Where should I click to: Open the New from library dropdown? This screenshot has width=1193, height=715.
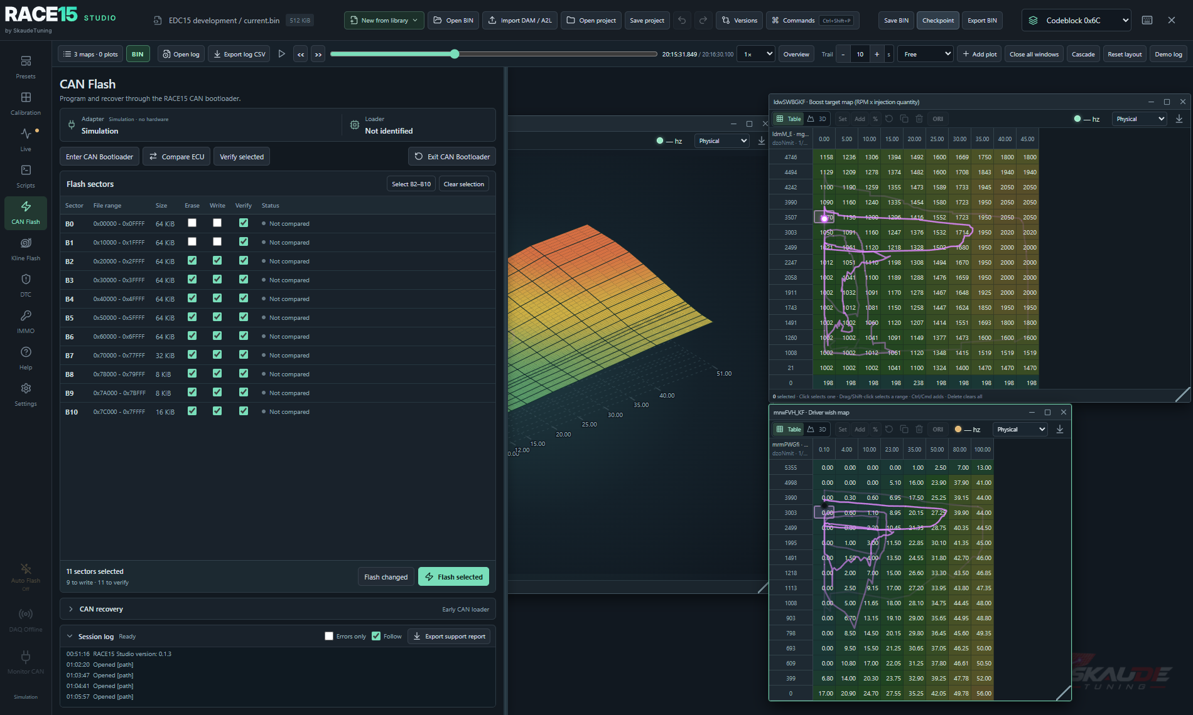[x=384, y=20]
